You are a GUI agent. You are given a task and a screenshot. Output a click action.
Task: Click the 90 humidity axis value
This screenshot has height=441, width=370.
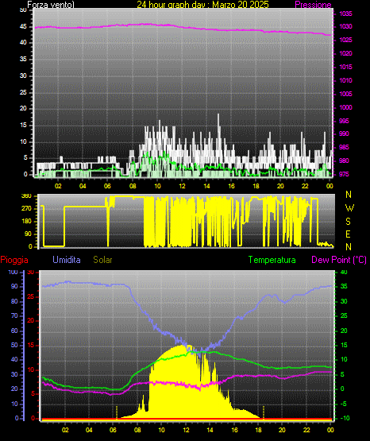[x=14, y=287]
